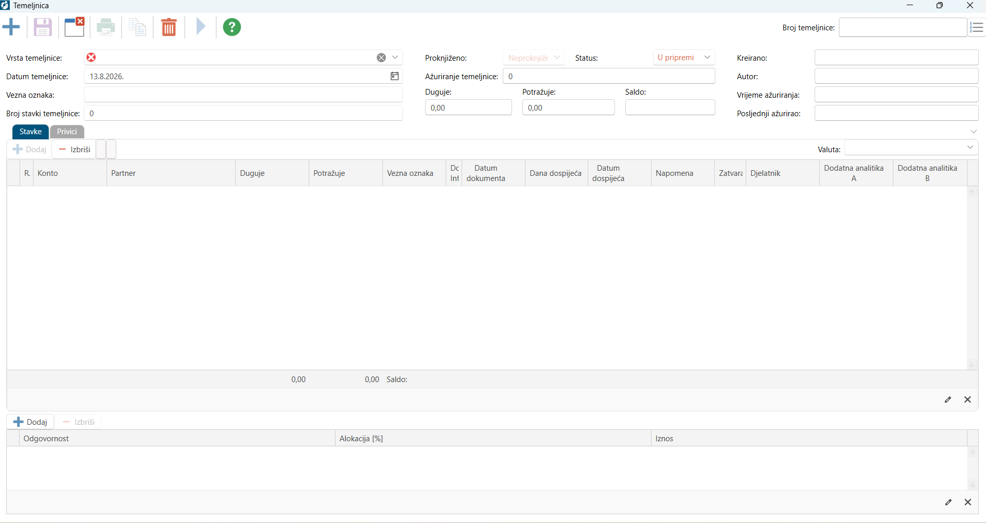986x523 pixels.
Task: Click the Djelatnik column header
Action: (783, 173)
